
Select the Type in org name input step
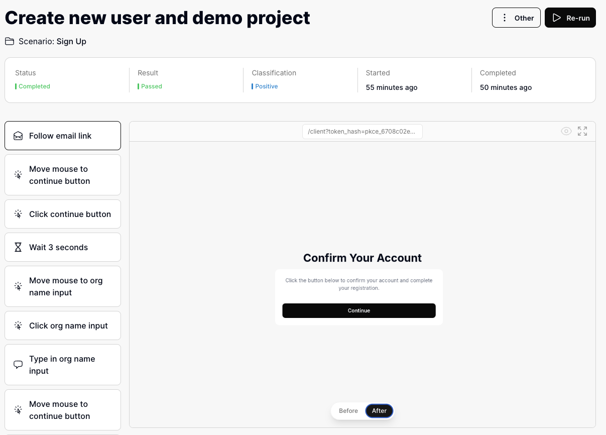pyautogui.click(x=63, y=365)
